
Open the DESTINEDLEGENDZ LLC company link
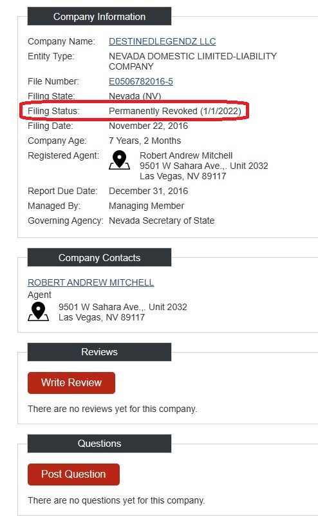[162, 41]
